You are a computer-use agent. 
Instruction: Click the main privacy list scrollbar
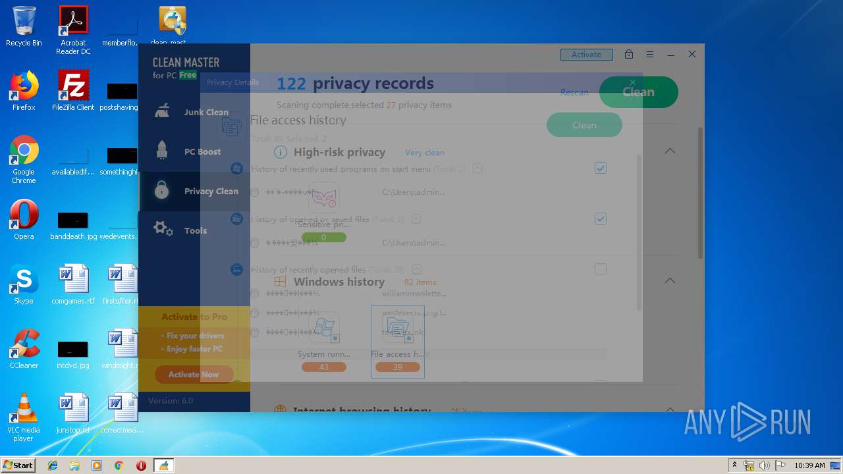[700, 192]
